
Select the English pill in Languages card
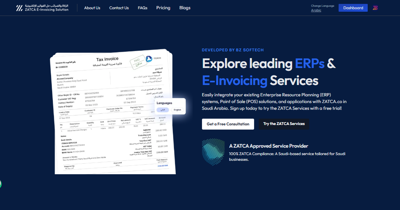(177, 110)
